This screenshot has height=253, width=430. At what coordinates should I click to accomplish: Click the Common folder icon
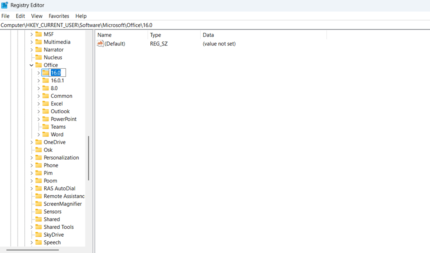(45, 96)
